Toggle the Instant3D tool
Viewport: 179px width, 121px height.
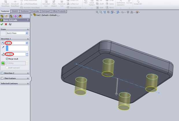tap(138, 3)
